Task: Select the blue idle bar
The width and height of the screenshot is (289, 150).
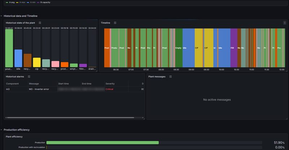Action: (18, 58)
